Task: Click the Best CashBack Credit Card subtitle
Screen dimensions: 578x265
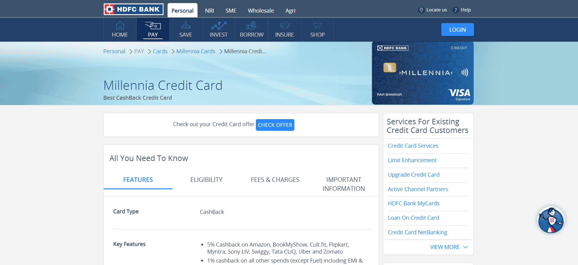Action: [138, 98]
